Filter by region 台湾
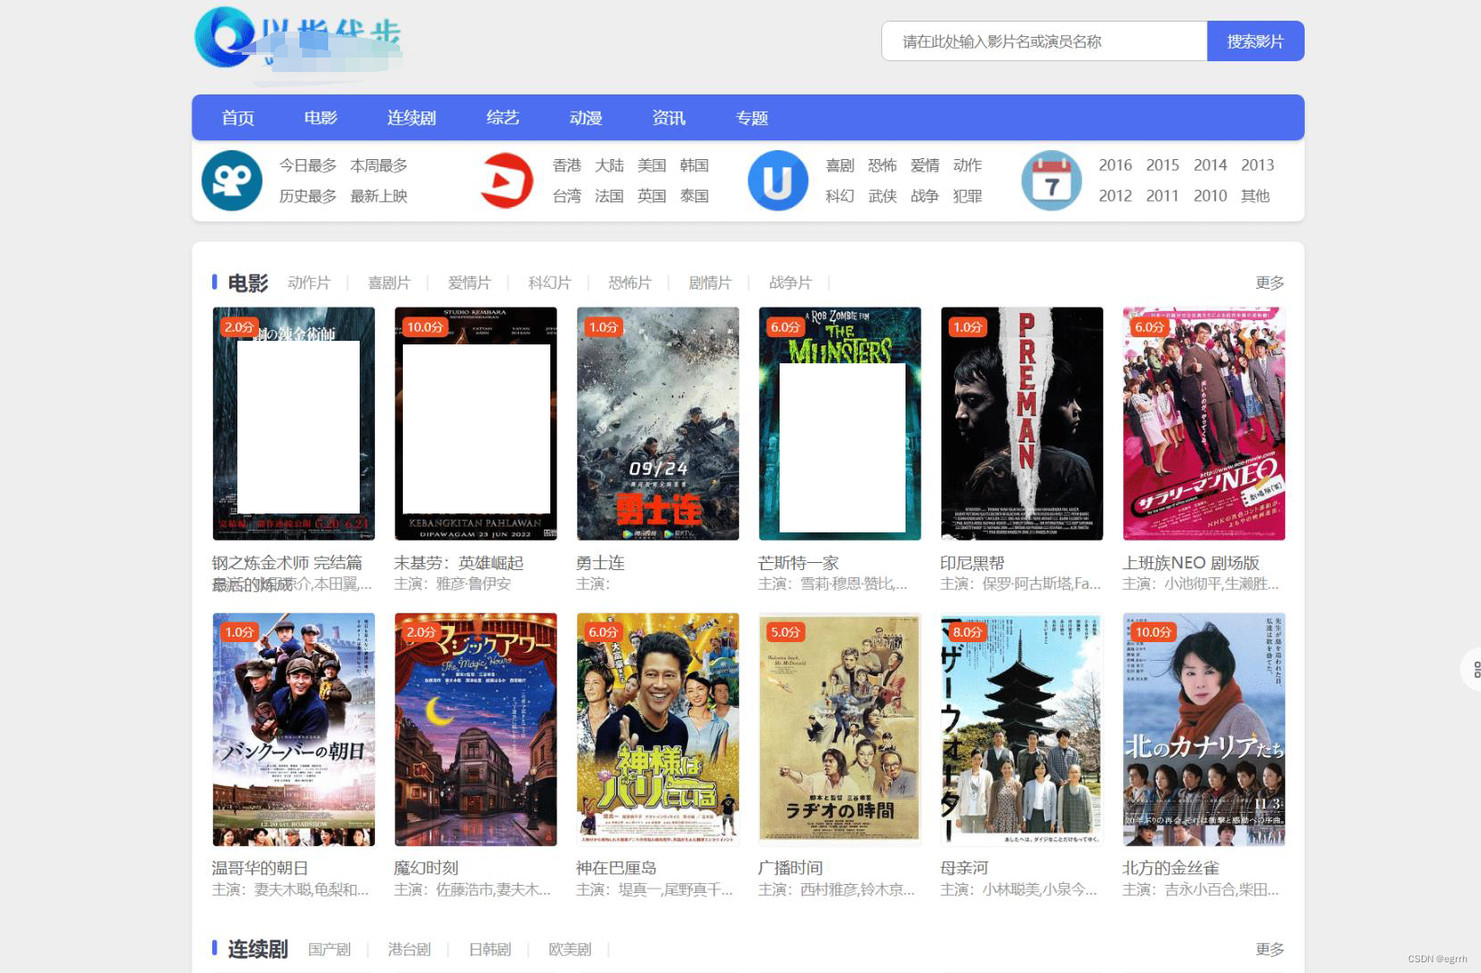Screen dimensions: 1481x973 [567, 196]
